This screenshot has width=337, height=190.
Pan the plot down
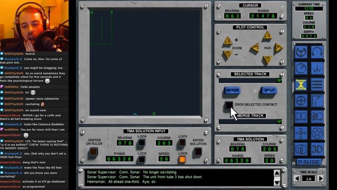click(x=267, y=60)
